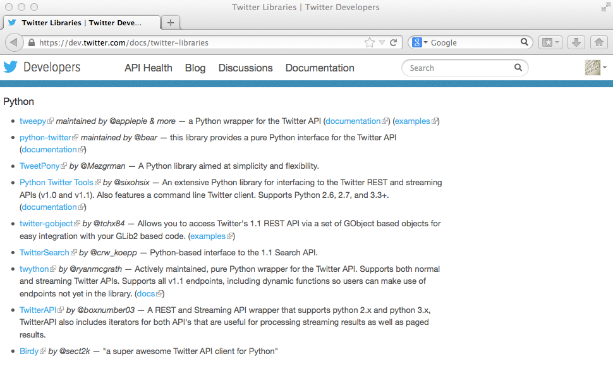Viewport: 613px width, 366px height.
Task: Open the twython docs link
Action: click(146, 294)
